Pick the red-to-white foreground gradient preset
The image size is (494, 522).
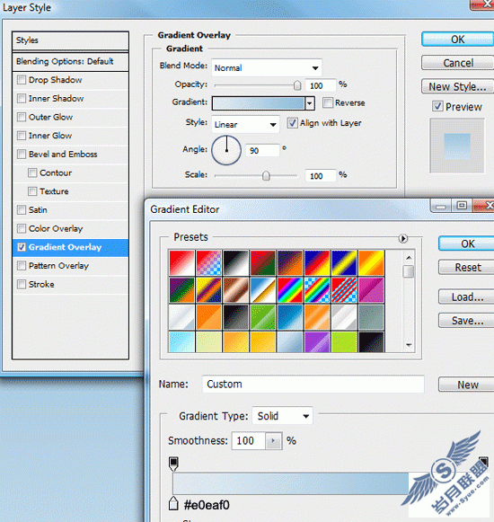click(181, 262)
